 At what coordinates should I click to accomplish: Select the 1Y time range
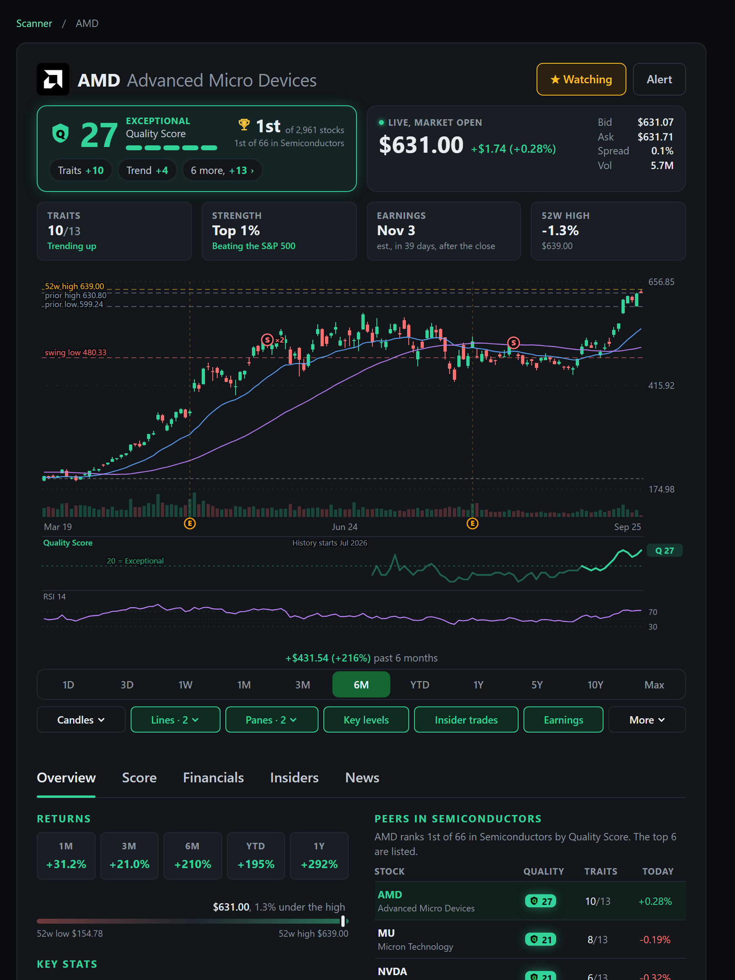point(478,684)
